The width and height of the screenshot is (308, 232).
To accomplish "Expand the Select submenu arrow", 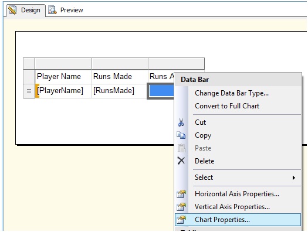I will 294,178.
